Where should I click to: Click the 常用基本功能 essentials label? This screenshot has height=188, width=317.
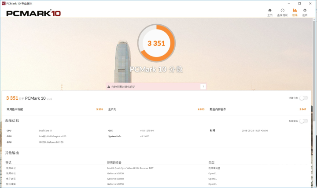pyautogui.click(x=15, y=109)
